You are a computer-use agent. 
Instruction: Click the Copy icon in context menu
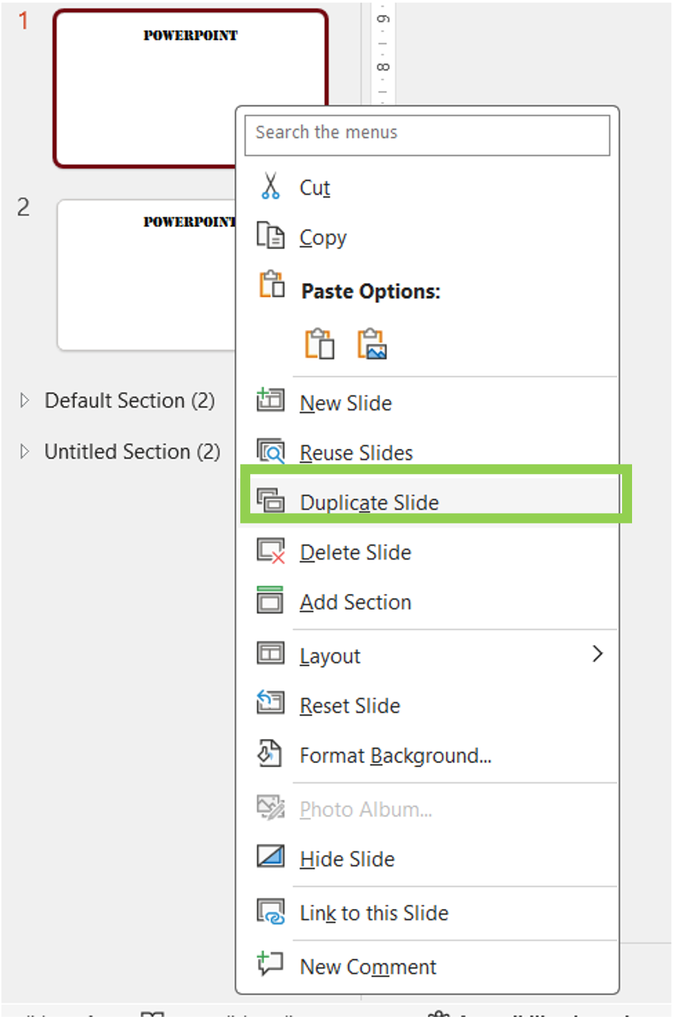click(270, 235)
